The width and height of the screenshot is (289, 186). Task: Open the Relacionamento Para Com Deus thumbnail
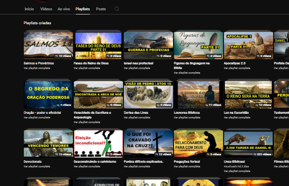click(x=198, y=144)
